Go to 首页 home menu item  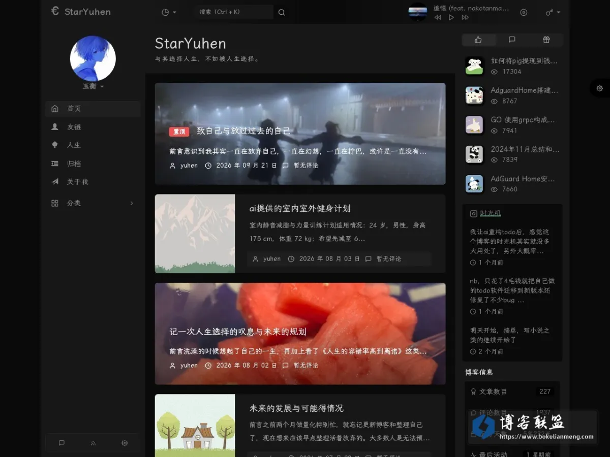[x=93, y=109]
